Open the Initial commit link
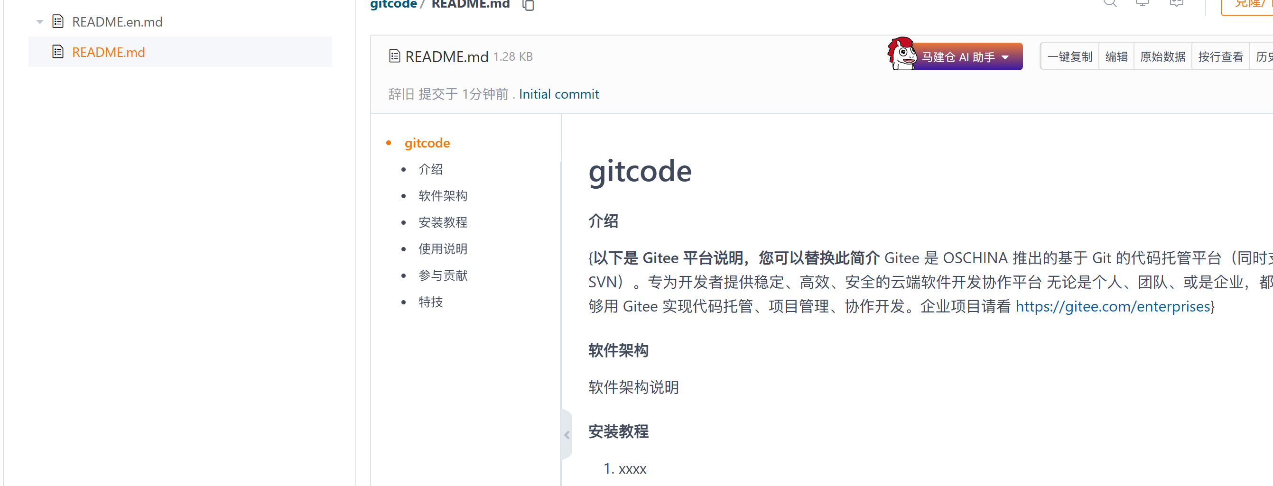 pyautogui.click(x=558, y=94)
